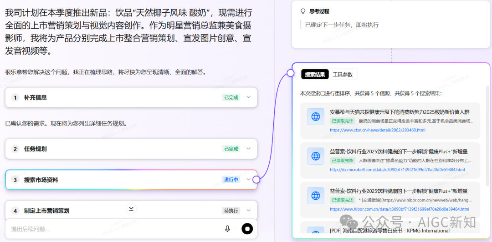Switch to the 搜索结果 tab
Screen dimensions: 492x242
coord(315,75)
